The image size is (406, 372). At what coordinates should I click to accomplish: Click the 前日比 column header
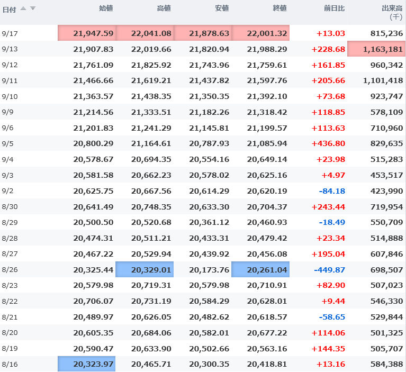(334, 8)
